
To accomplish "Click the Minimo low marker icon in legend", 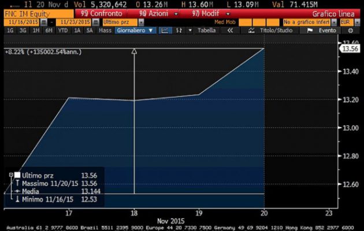I will tap(17, 199).
